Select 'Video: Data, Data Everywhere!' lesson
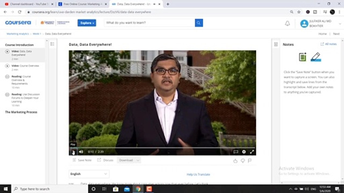This screenshot has width=344, height=193. coord(23,55)
